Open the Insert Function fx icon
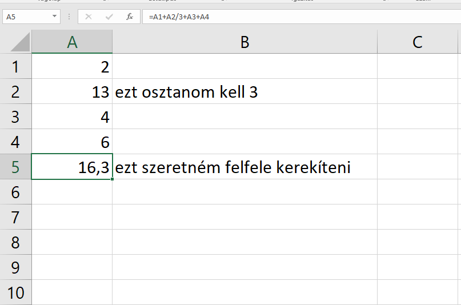 pyautogui.click(x=129, y=17)
